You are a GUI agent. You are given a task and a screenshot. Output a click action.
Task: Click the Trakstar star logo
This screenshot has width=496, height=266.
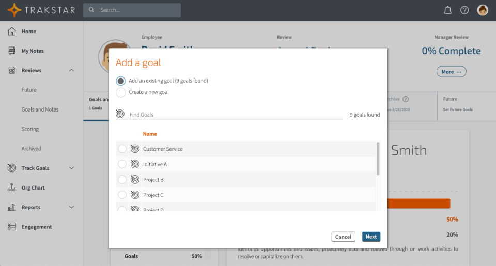[x=14, y=10]
